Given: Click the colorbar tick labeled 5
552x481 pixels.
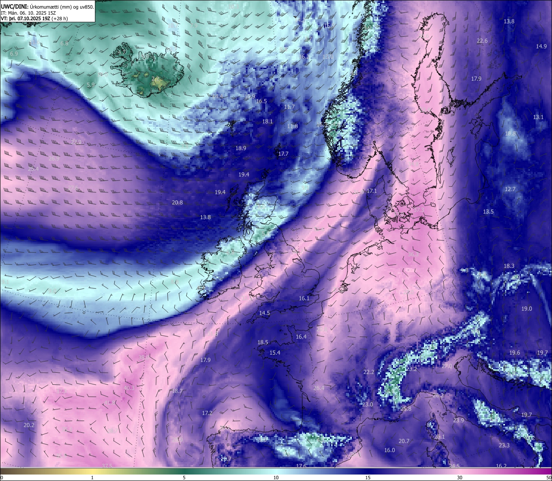Looking at the screenshot, I should pos(184,478).
